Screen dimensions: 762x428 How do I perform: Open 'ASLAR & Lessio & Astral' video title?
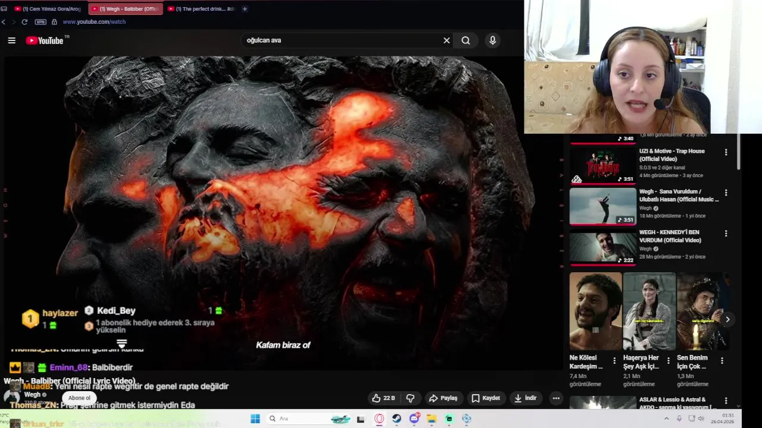click(677, 403)
